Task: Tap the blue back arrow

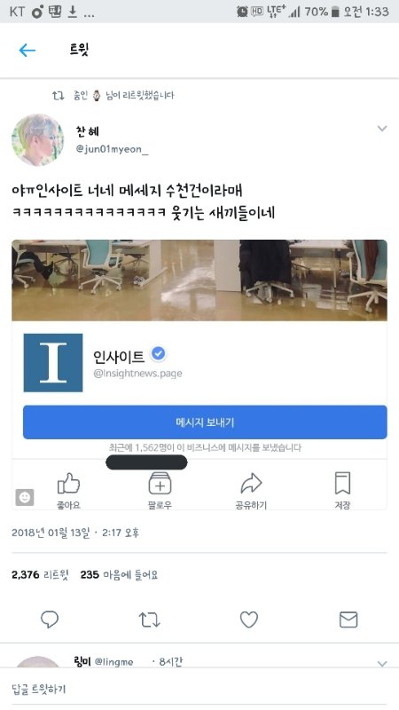Action: pyautogui.click(x=27, y=50)
